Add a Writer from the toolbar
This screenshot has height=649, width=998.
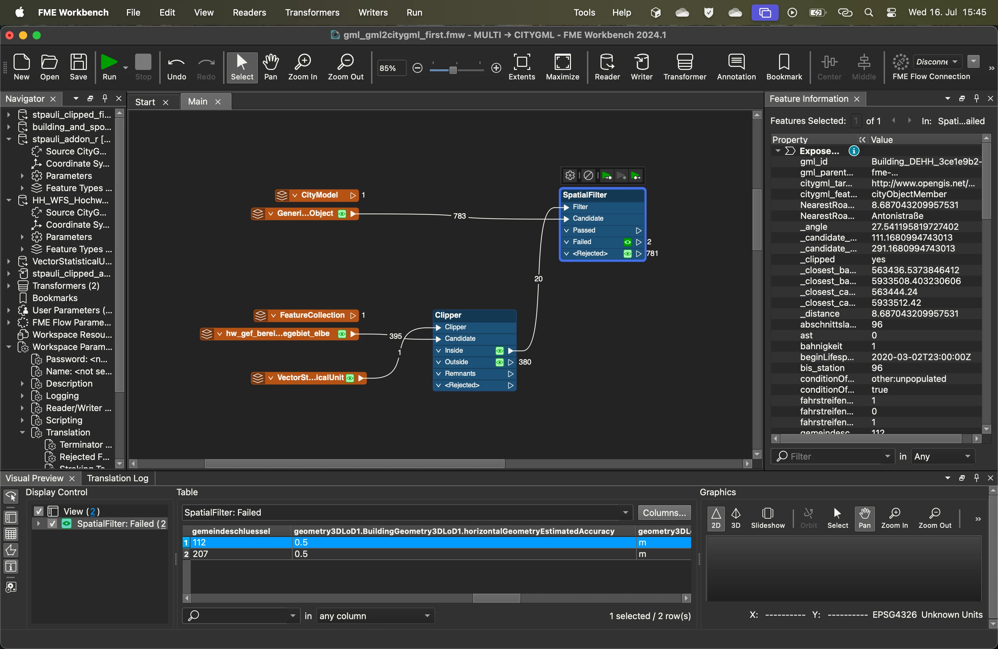(642, 67)
